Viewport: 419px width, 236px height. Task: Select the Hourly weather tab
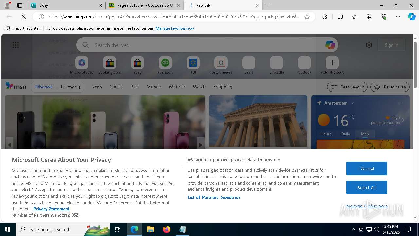click(326, 134)
